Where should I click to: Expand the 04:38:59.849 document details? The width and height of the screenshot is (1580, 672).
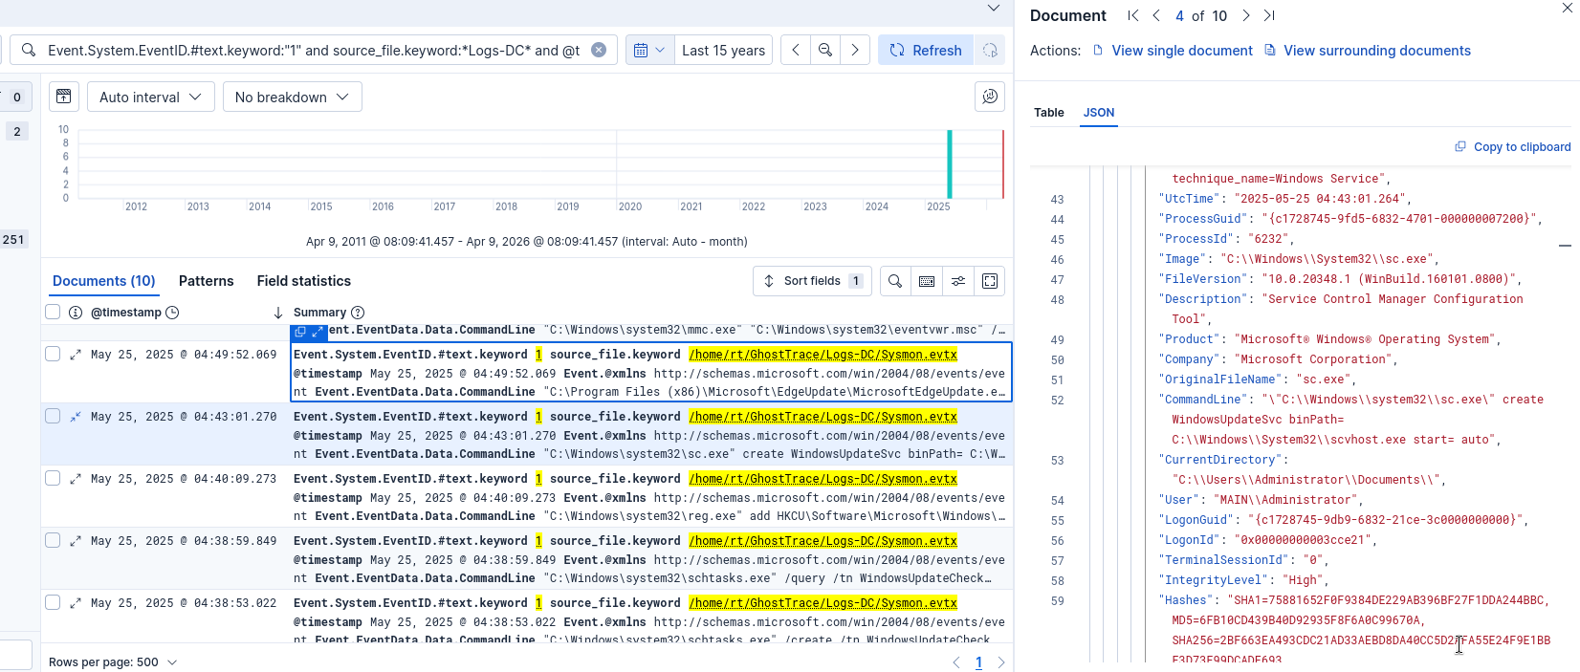pyautogui.click(x=76, y=541)
